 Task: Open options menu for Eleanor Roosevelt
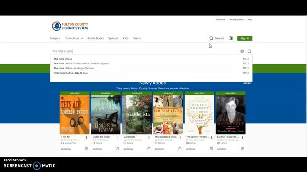pyautogui.click(x=243, y=137)
